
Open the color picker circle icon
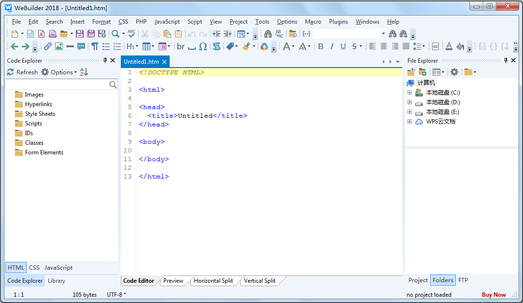tap(264, 46)
